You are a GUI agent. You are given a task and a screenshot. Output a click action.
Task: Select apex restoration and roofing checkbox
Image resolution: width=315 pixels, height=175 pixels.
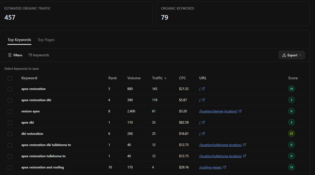click(10, 168)
